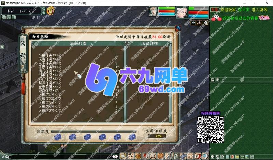Select 修罗任务*30次 in the activity list
This screenshot has height=160, width=273.
[50, 67]
